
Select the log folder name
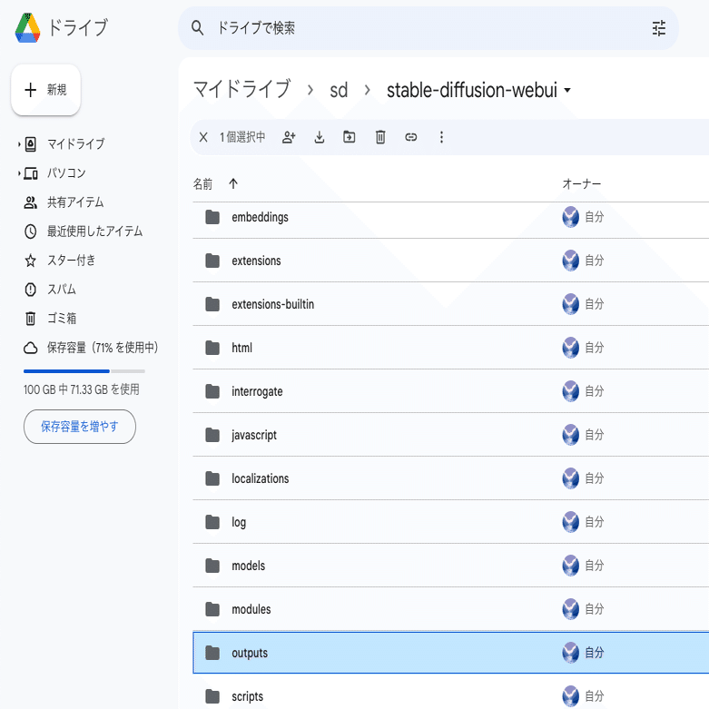point(239,522)
